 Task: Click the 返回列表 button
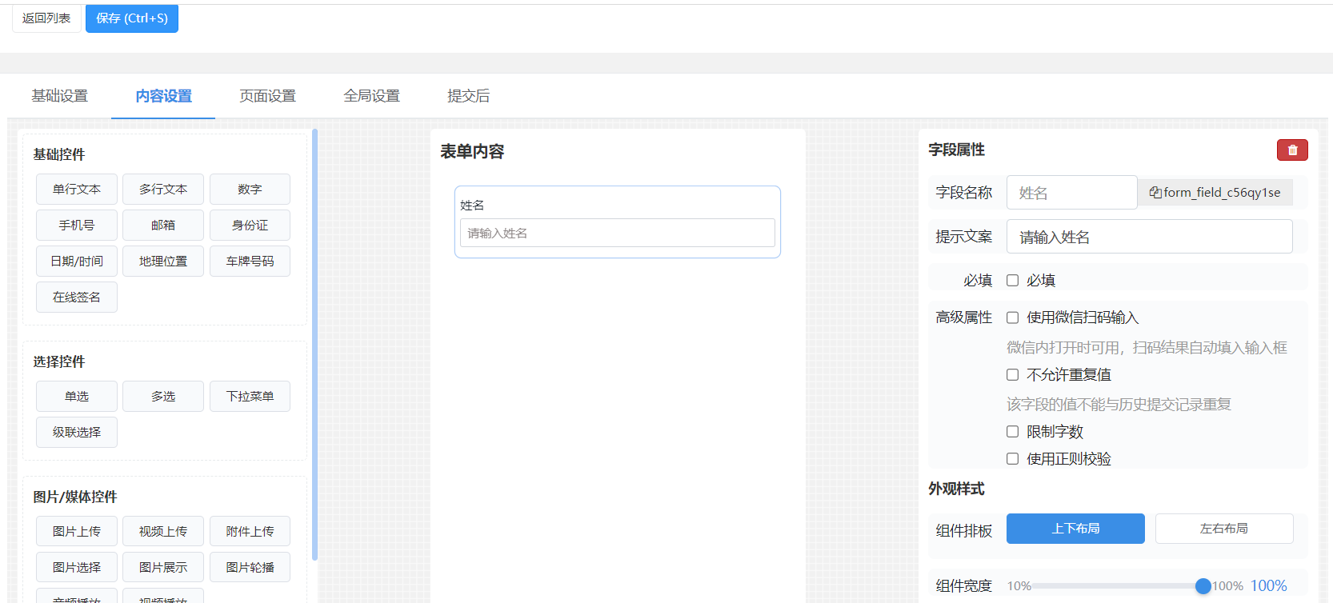click(x=46, y=18)
